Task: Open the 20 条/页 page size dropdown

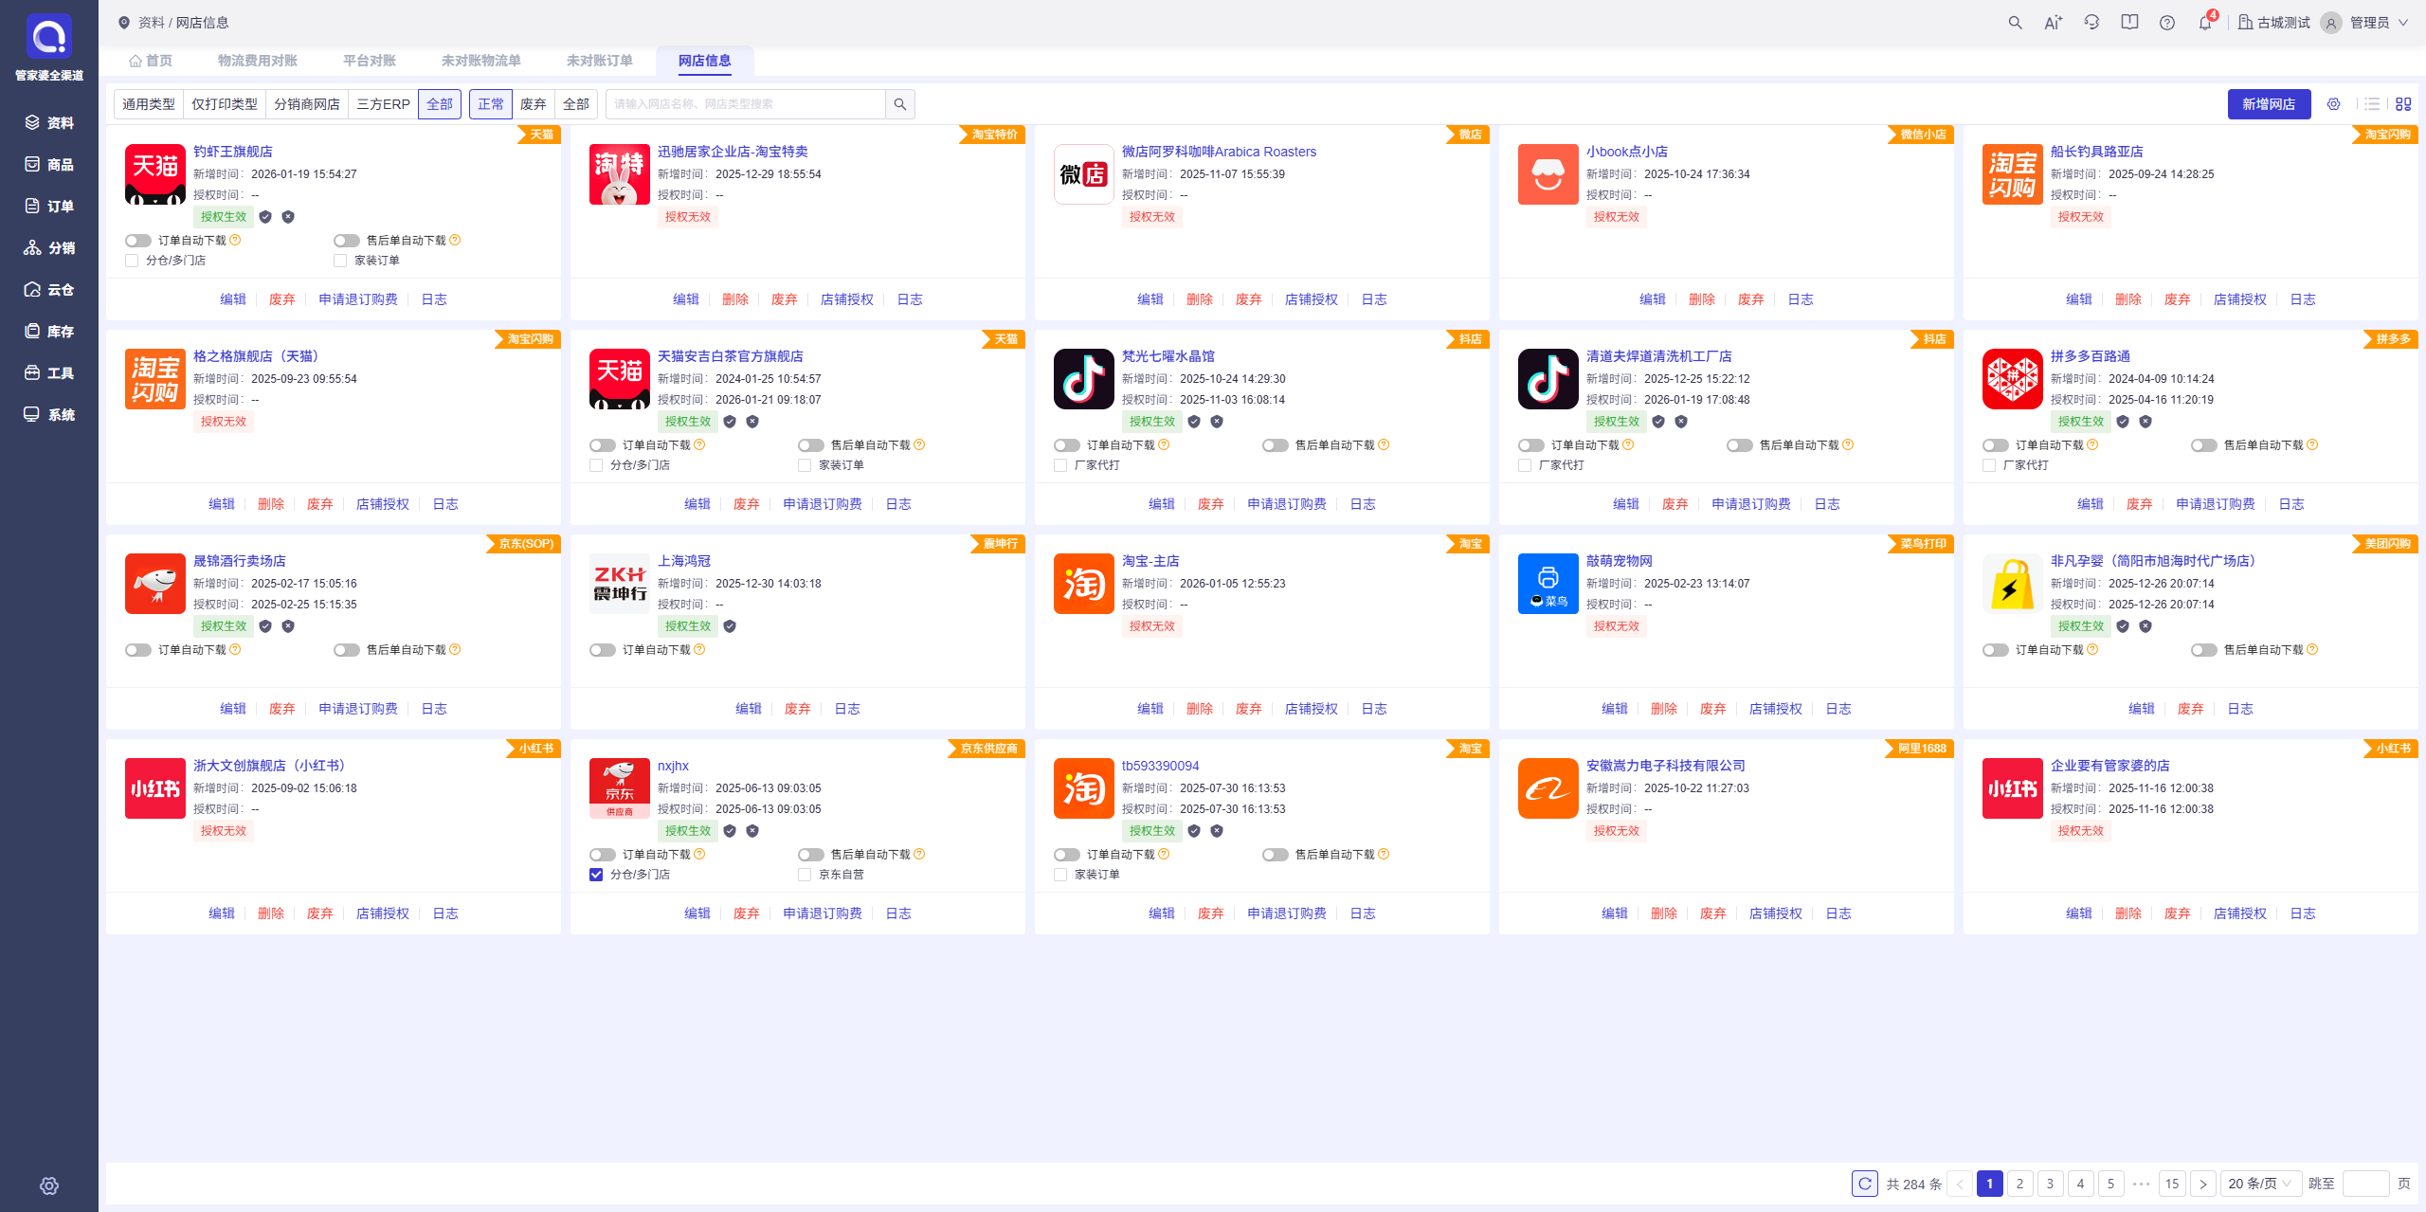Action: click(x=2260, y=1184)
